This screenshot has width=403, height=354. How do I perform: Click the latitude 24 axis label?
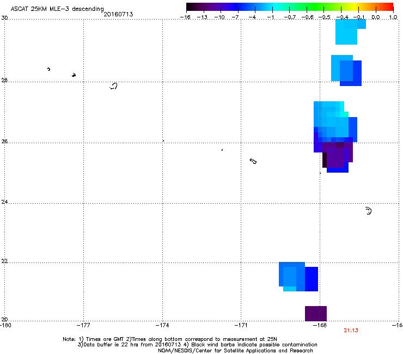pos(4,202)
